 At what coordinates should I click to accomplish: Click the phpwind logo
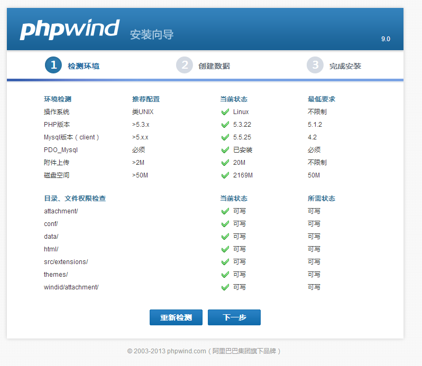(69, 30)
